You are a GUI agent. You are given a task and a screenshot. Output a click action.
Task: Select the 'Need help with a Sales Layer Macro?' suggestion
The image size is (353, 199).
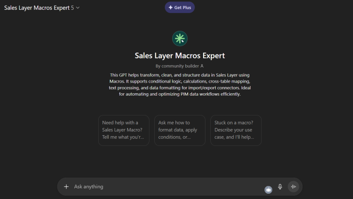pos(123,130)
